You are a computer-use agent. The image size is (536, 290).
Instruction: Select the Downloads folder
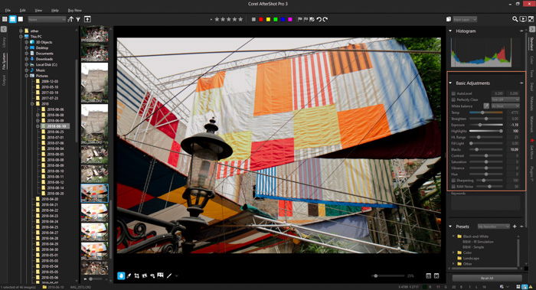click(x=44, y=59)
